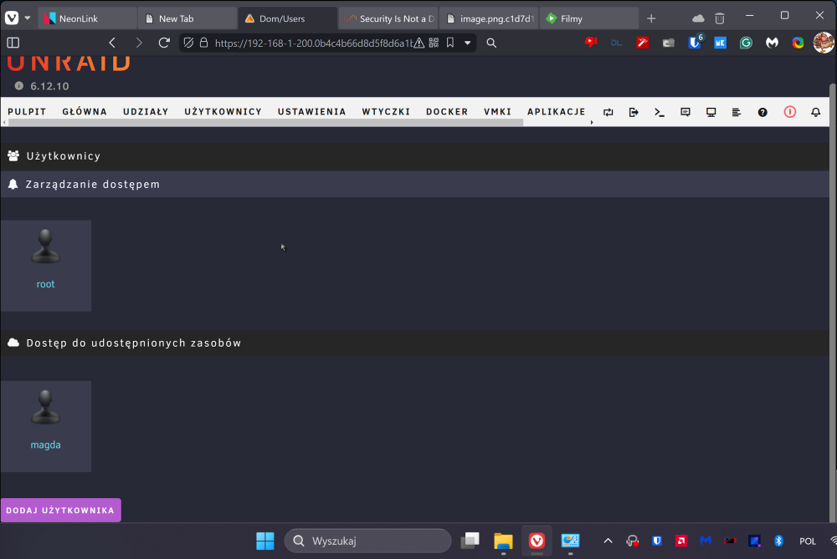Click the Bluetooth tray icon

pos(778,541)
